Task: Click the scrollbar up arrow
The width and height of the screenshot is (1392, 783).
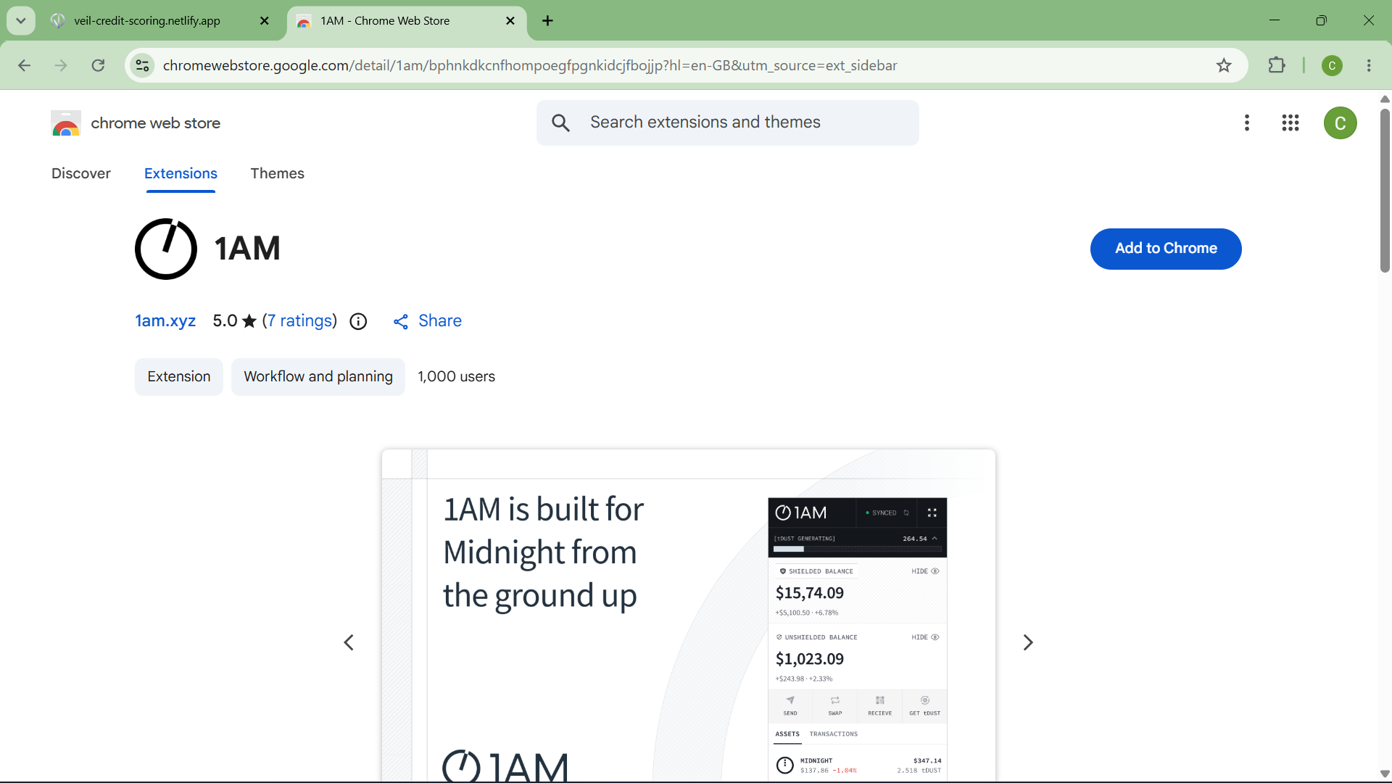Action: (x=1385, y=99)
